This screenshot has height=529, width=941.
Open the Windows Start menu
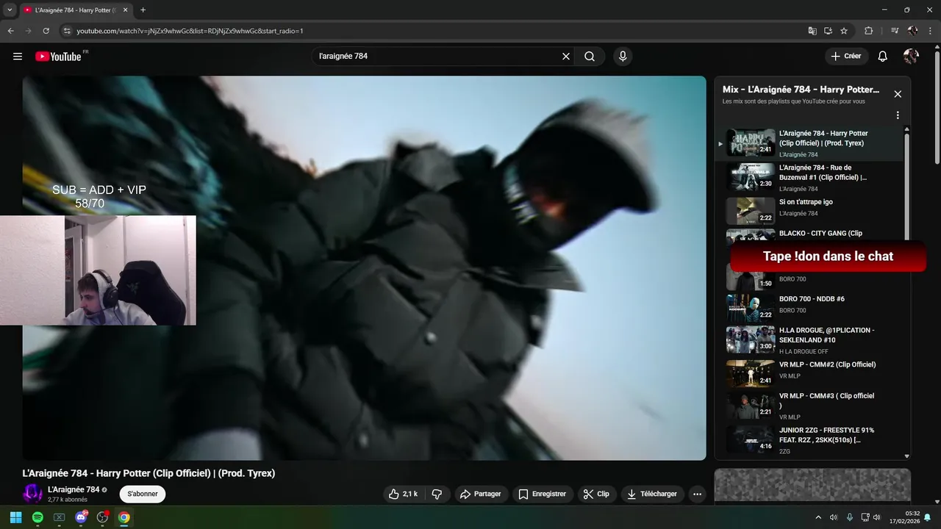coord(15,517)
